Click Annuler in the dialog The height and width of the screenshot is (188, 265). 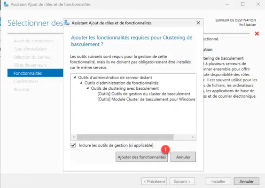tap(183, 157)
